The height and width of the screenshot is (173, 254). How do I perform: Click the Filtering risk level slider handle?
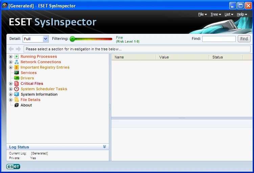[x=72, y=39]
